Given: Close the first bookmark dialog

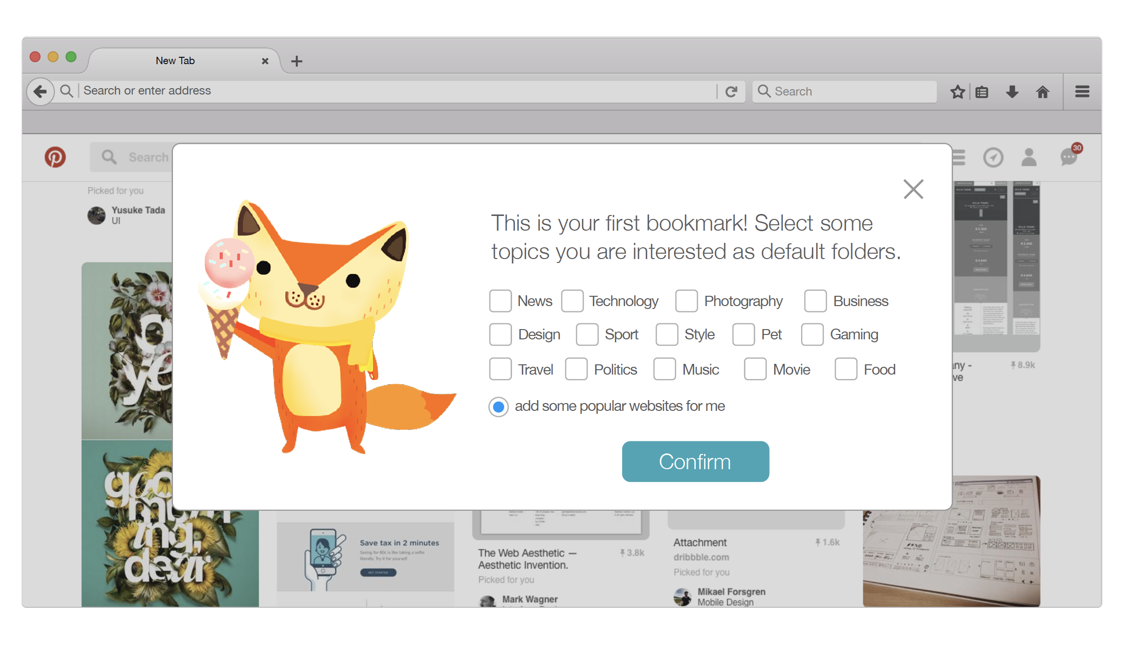Looking at the screenshot, I should point(913,189).
